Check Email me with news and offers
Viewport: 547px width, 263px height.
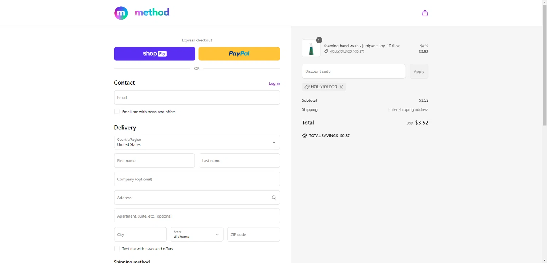tap(117, 112)
